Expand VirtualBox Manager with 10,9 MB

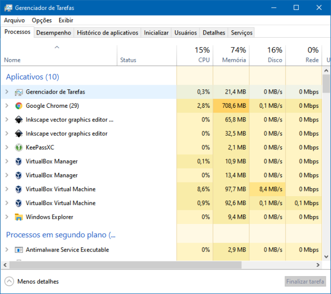pos(7,161)
